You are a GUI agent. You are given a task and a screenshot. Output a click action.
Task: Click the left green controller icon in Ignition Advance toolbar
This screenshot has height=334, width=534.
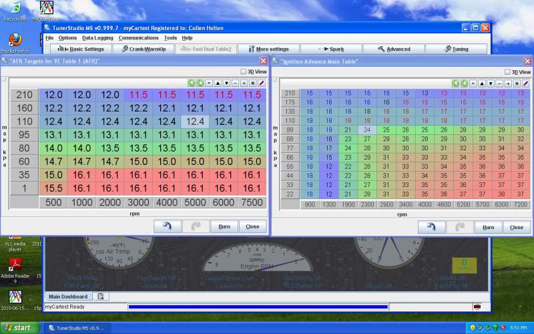coord(455,83)
